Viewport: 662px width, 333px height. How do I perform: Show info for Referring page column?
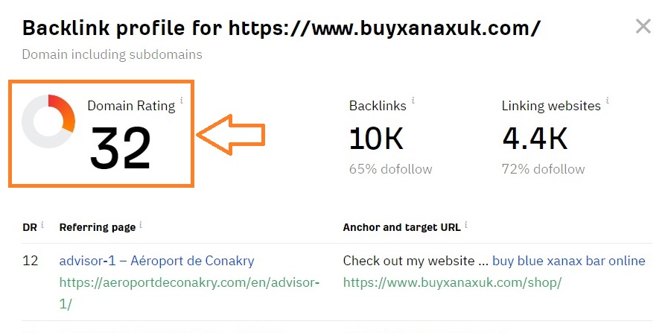(141, 224)
